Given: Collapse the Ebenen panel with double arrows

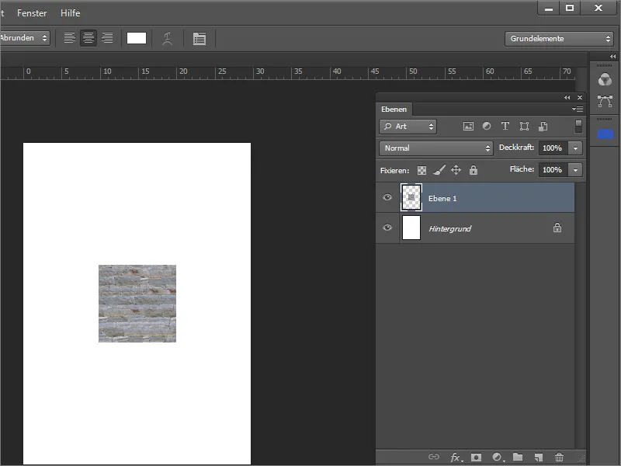Looking at the screenshot, I should (567, 98).
